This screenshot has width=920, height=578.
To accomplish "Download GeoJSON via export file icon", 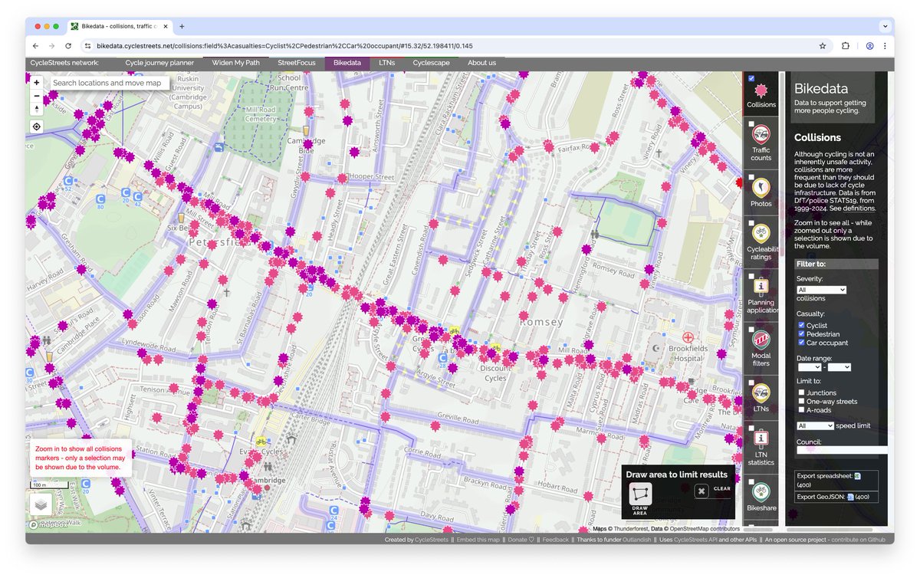I will [x=850, y=498].
